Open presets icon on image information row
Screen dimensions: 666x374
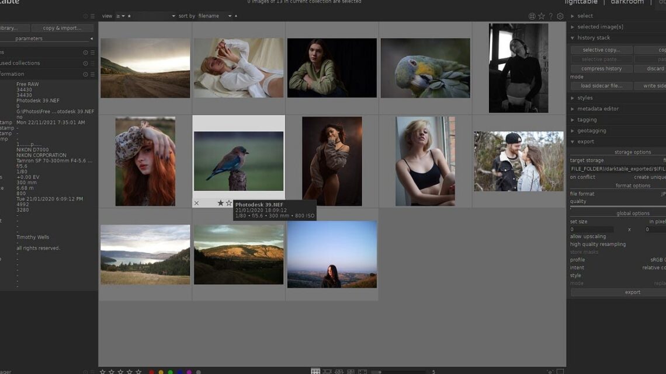coord(92,74)
